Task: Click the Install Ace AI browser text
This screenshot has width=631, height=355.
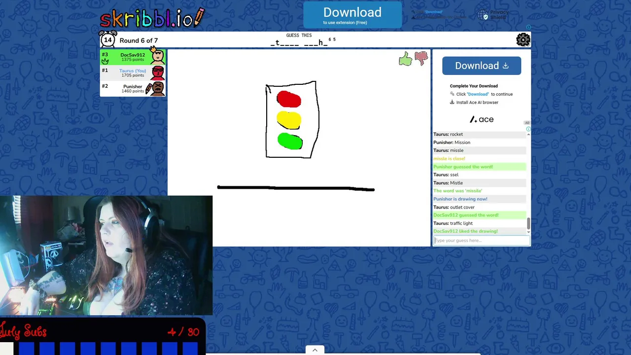Action: tap(477, 103)
